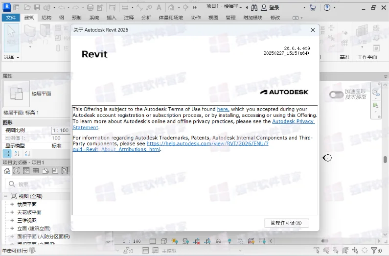Click the temporary hide glasses icon
The width and height of the screenshot is (389, 256).
tap(218, 241)
